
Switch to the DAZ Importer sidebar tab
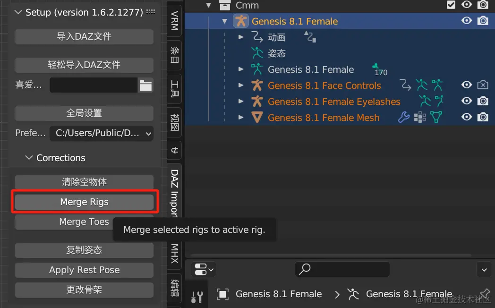174,193
